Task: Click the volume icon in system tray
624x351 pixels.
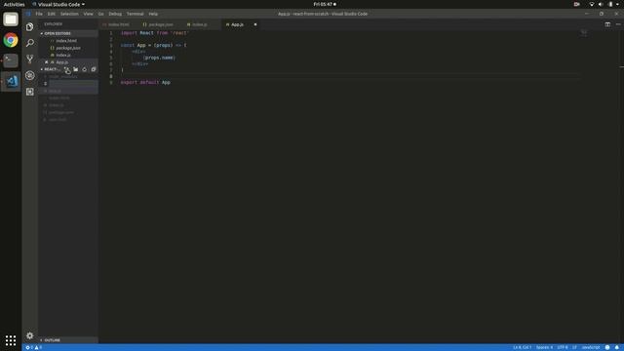Action: pyautogui.click(x=601, y=4)
